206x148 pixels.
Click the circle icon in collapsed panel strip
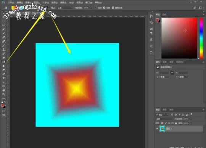151,53
